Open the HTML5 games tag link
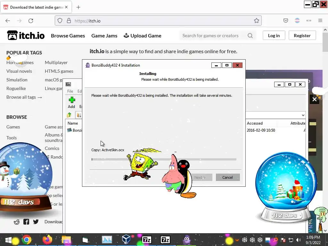Image resolution: width=328 pixels, height=246 pixels. pyautogui.click(x=59, y=71)
